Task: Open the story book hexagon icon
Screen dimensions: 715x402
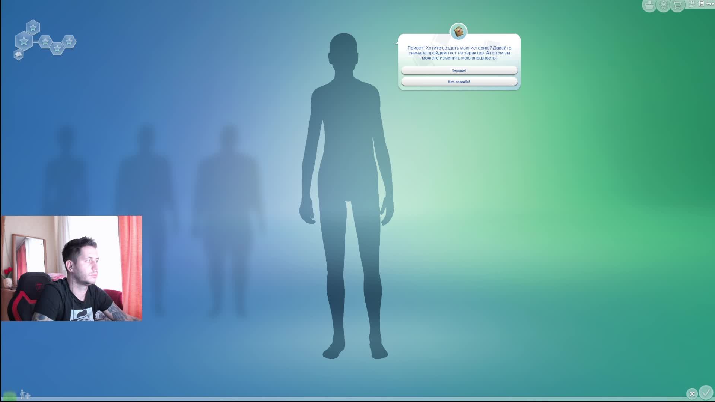Action: click(19, 55)
